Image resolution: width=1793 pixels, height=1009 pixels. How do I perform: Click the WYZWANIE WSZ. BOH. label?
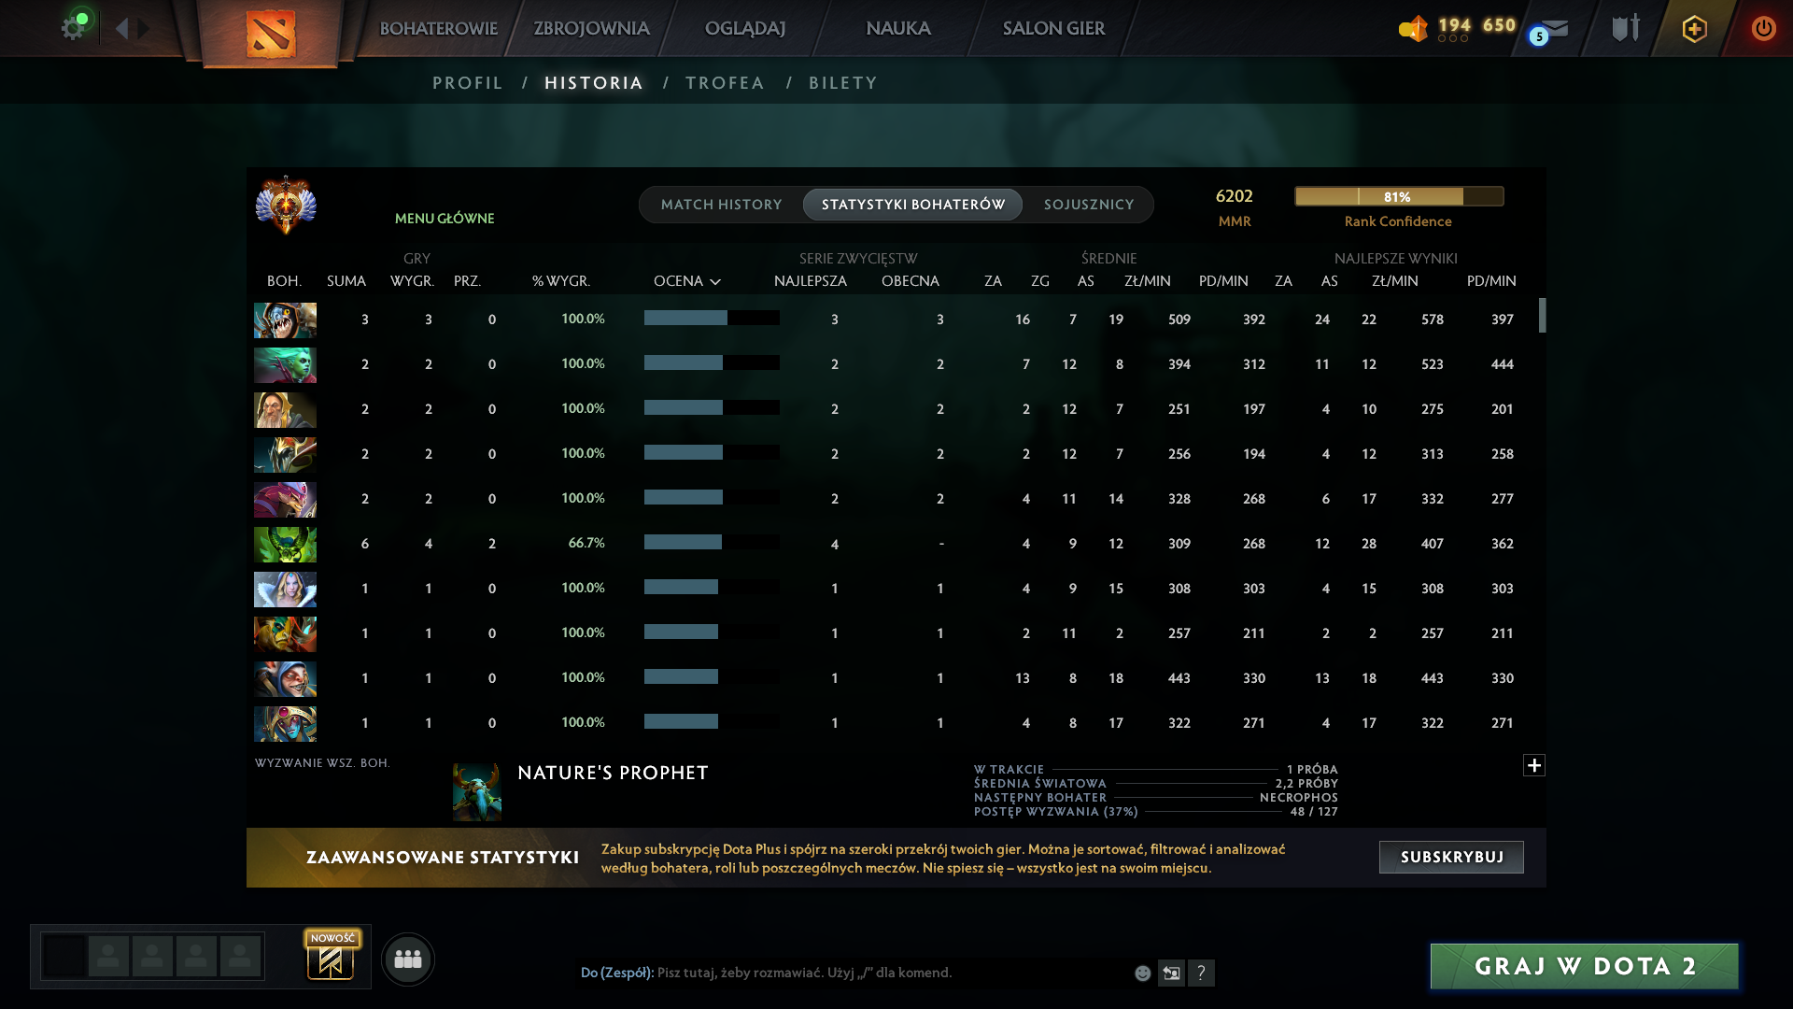[x=323, y=763]
